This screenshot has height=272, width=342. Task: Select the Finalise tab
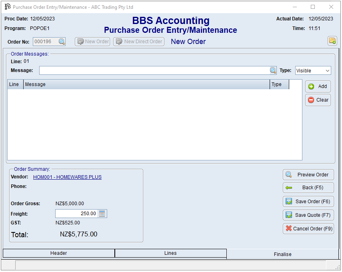282,254
